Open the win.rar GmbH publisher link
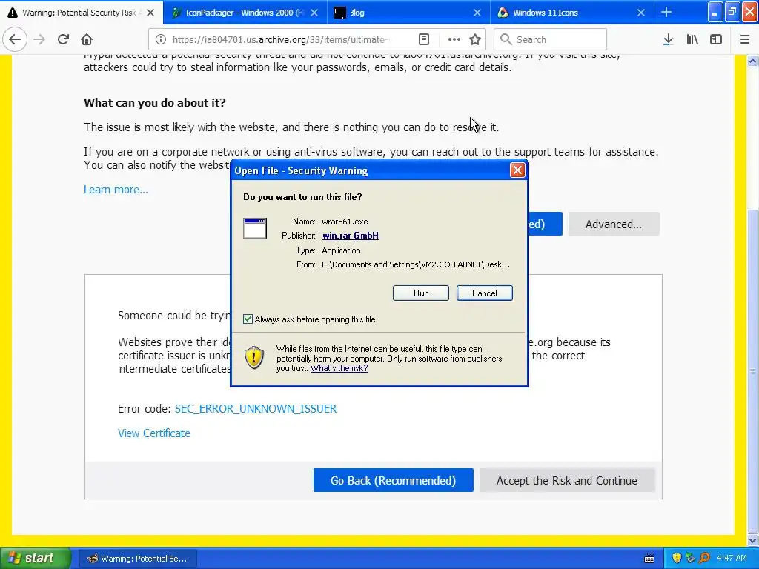This screenshot has width=759, height=569. (351, 236)
